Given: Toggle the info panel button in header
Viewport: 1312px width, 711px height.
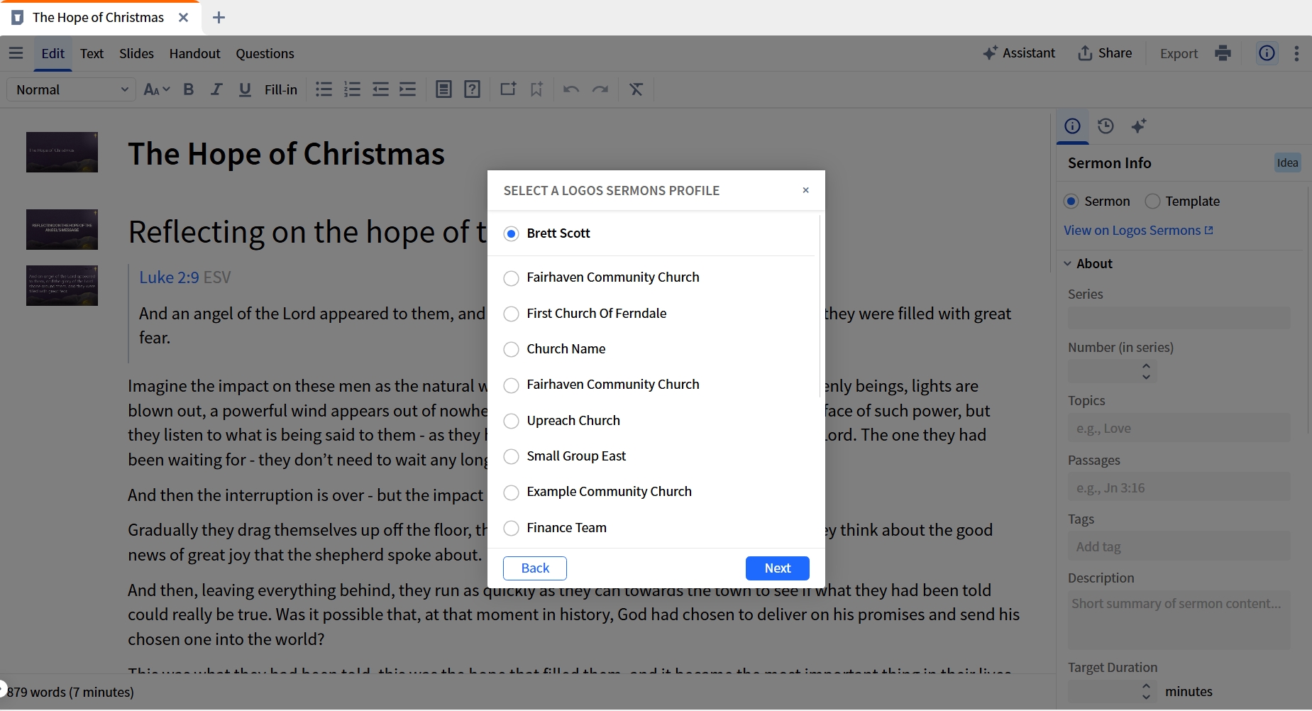Looking at the screenshot, I should coord(1267,53).
